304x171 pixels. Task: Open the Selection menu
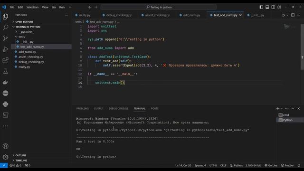tap(32, 7)
